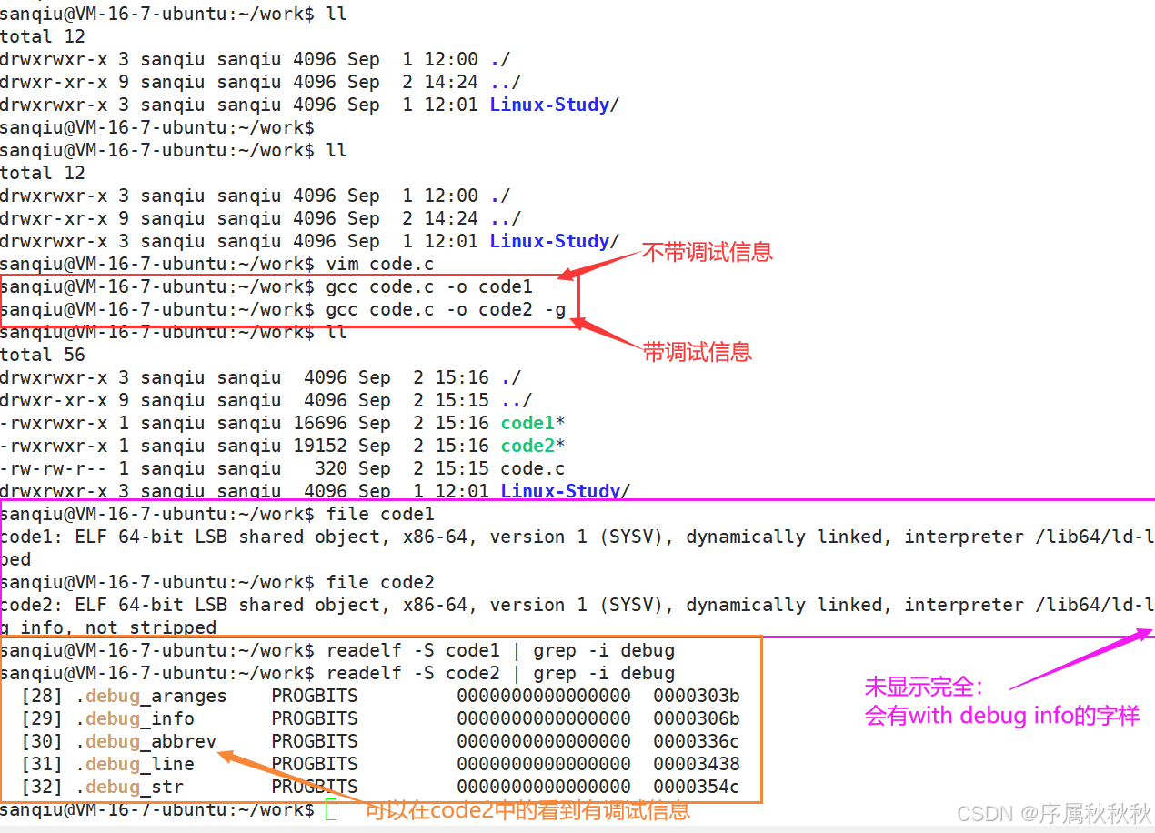Select the offset value '00003438'
This screenshot has height=833, width=1155.
pyautogui.click(x=697, y=764)
